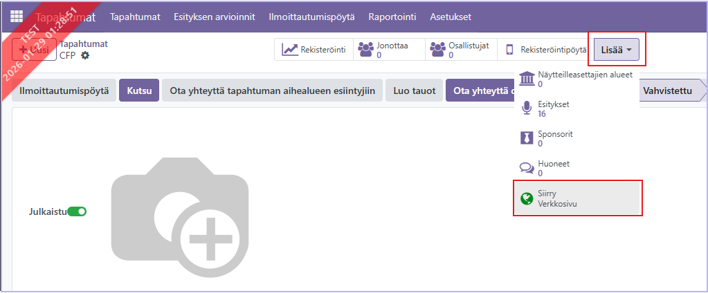Collapse the Lisää dropdown
The height and width of the screenshot is (293, 708).
pyautogui.click(x=616, y=50)
